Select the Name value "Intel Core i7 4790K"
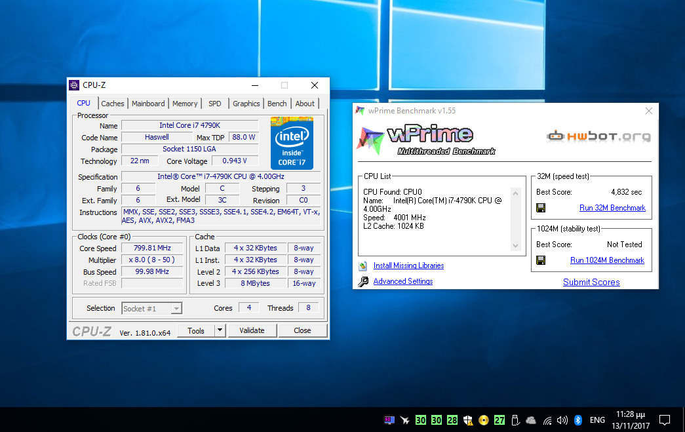 pyautogui.click(x=190, y=125)
